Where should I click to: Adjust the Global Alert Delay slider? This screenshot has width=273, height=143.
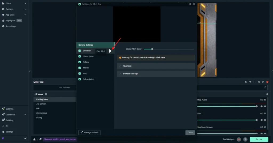click(x=152, y=49)
